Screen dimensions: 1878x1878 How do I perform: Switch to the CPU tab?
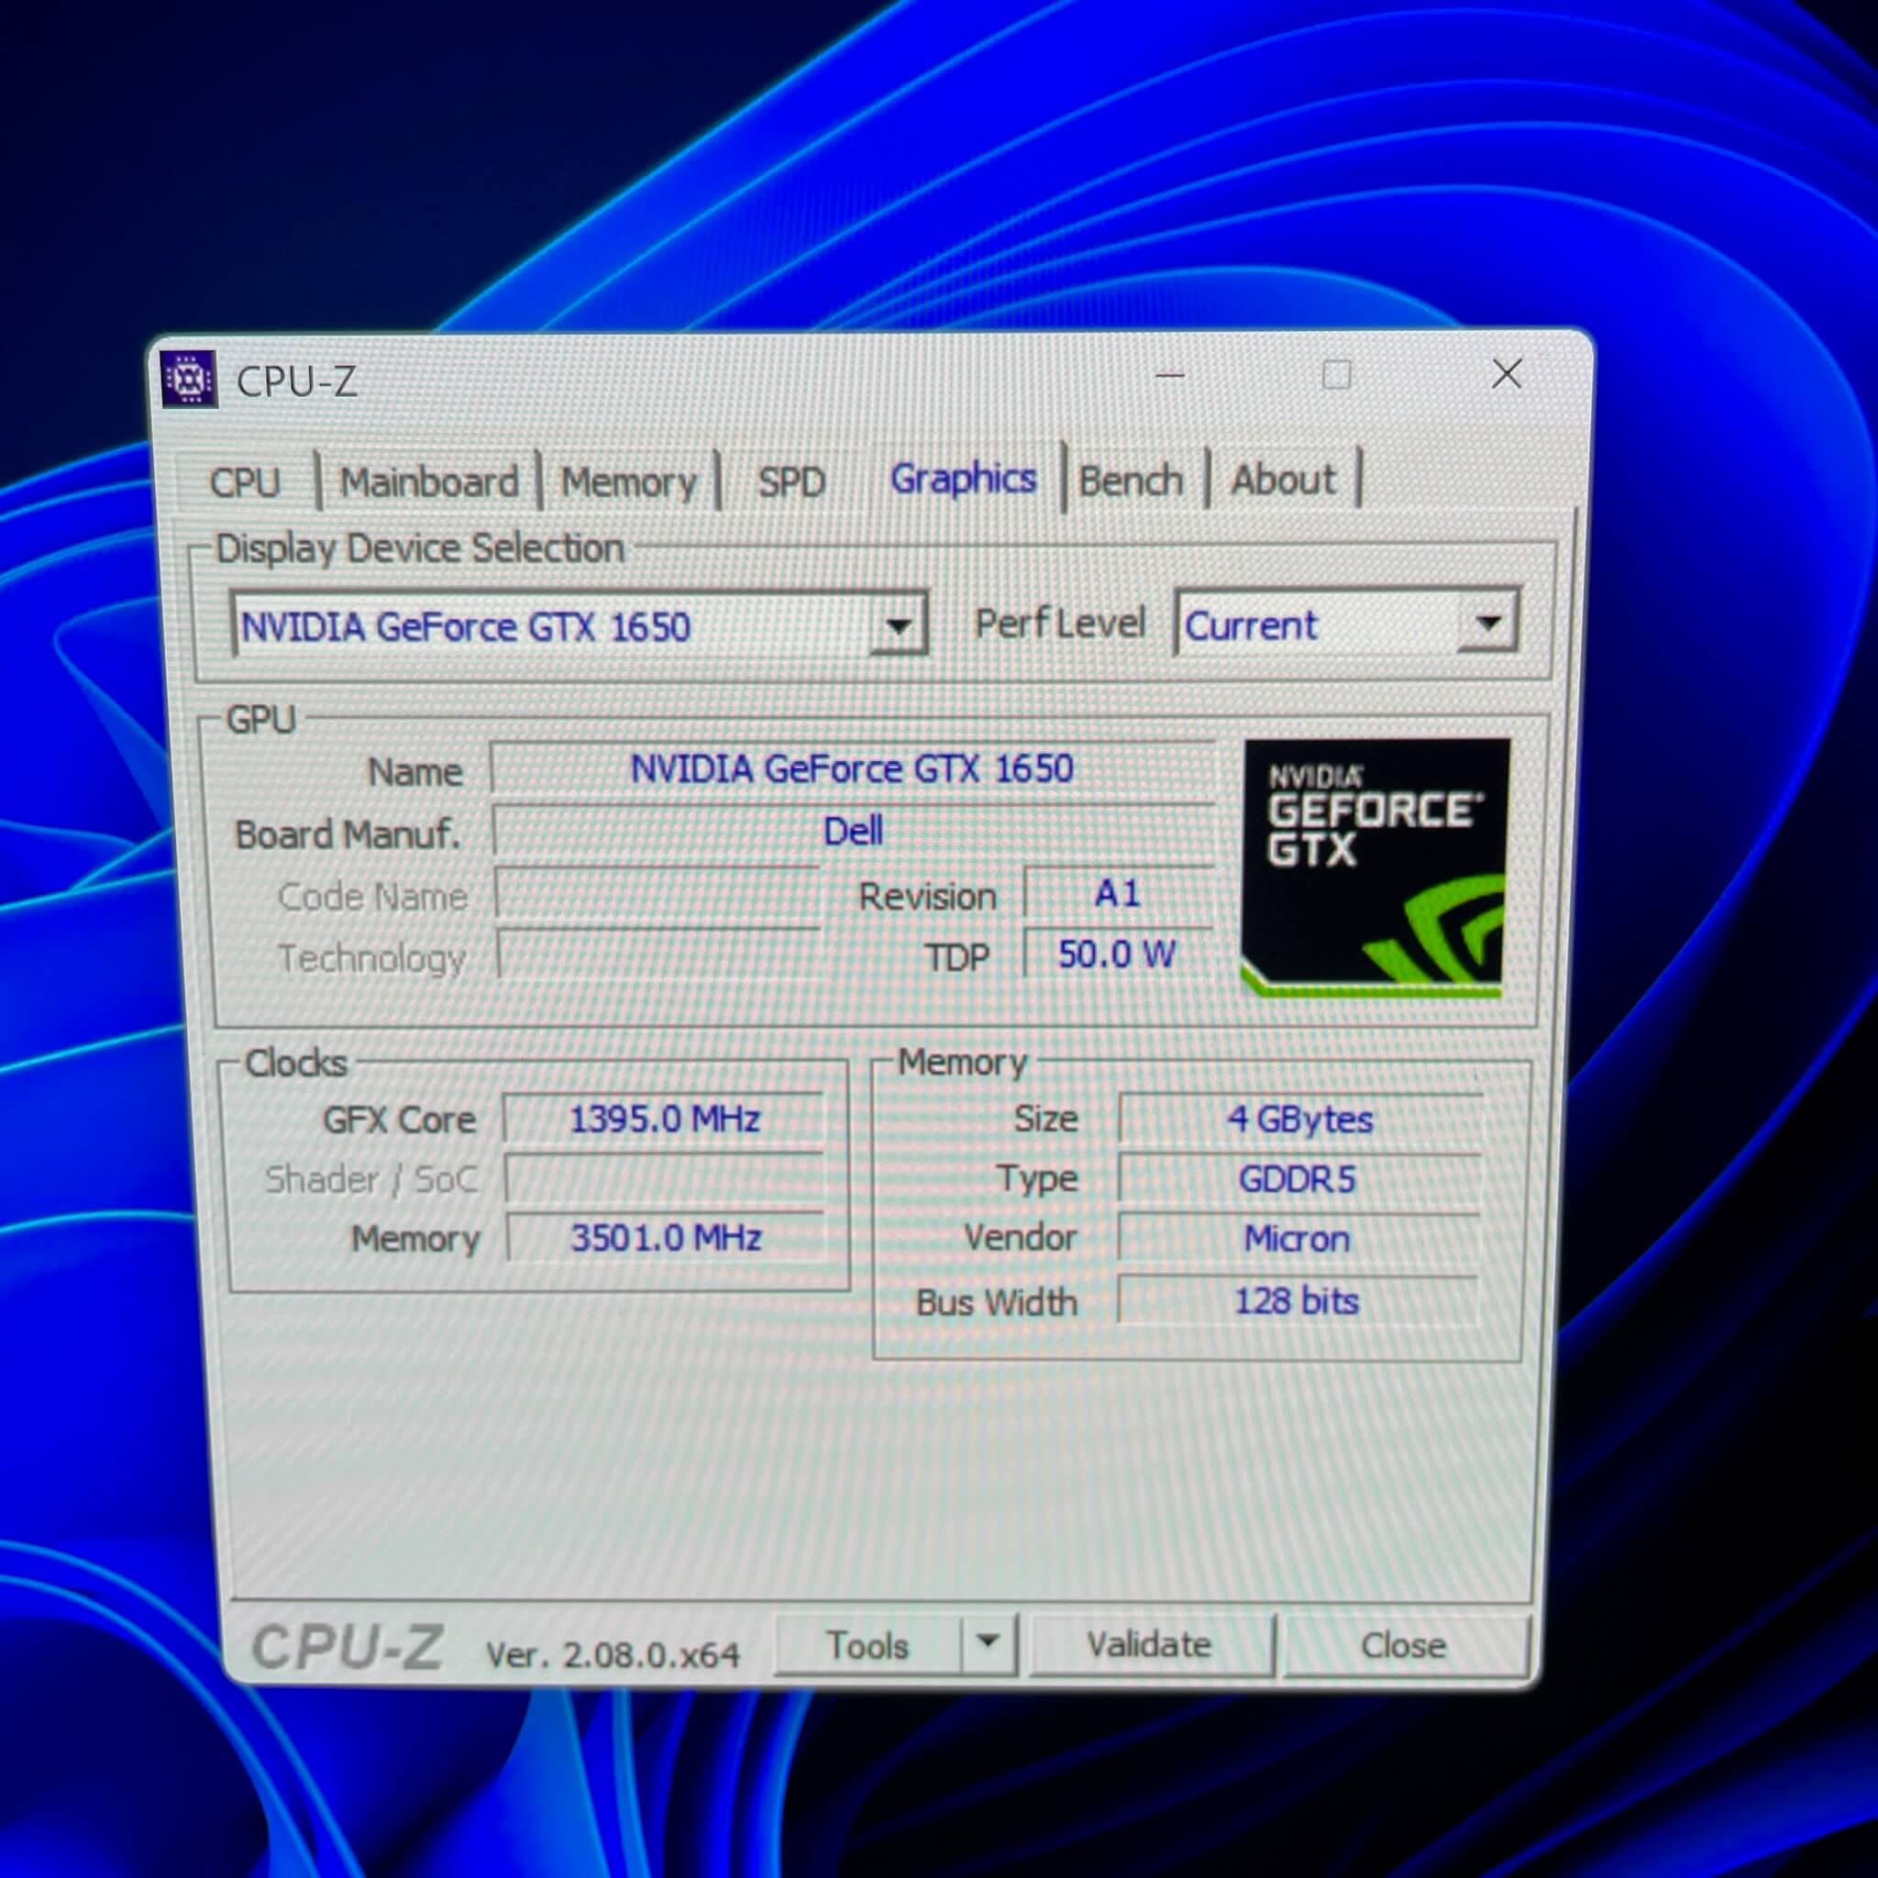tap(245, 482)
